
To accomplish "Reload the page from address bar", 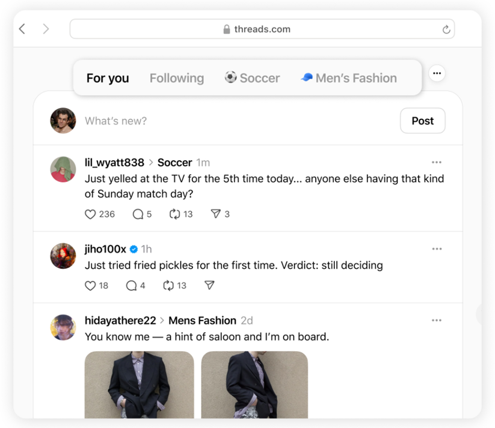I will [446, 29].
